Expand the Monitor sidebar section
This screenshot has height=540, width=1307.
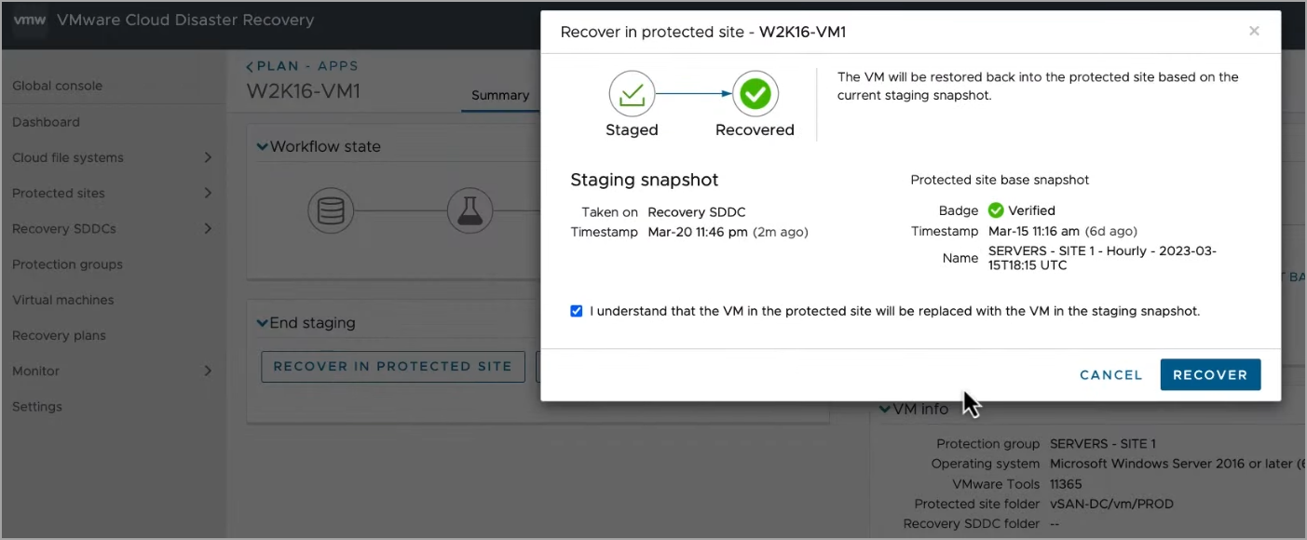click(x=208, y=371)
